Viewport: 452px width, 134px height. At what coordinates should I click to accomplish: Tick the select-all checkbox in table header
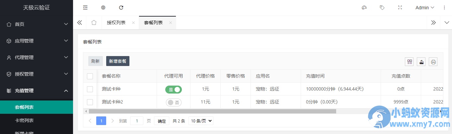pos(90,76)
